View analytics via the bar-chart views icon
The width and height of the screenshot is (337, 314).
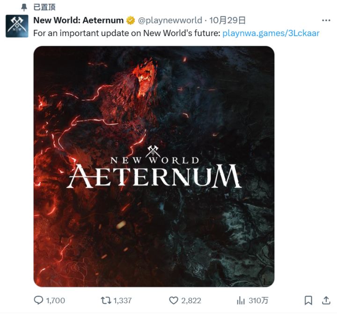point(241,300)
